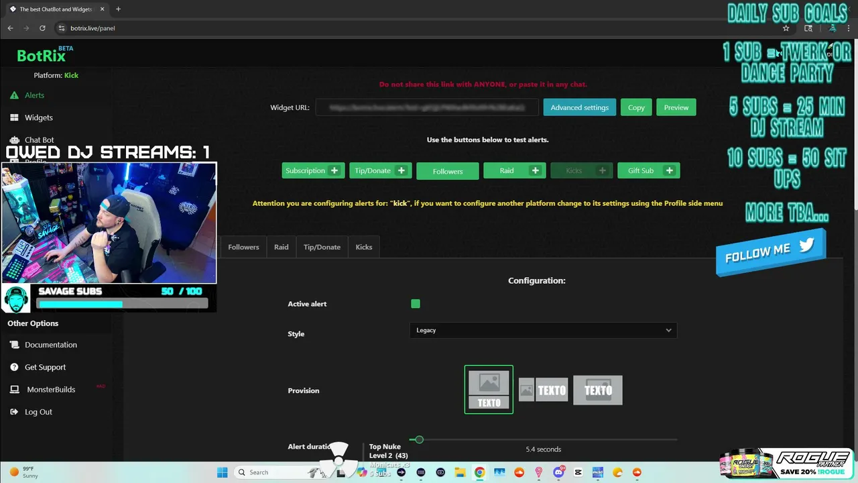Click the Documentation book icon
The width and height of the screenshot is (858, 483).
click(14, 345)
